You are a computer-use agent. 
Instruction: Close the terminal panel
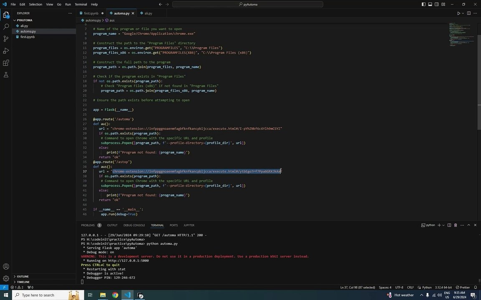point(475,225)
